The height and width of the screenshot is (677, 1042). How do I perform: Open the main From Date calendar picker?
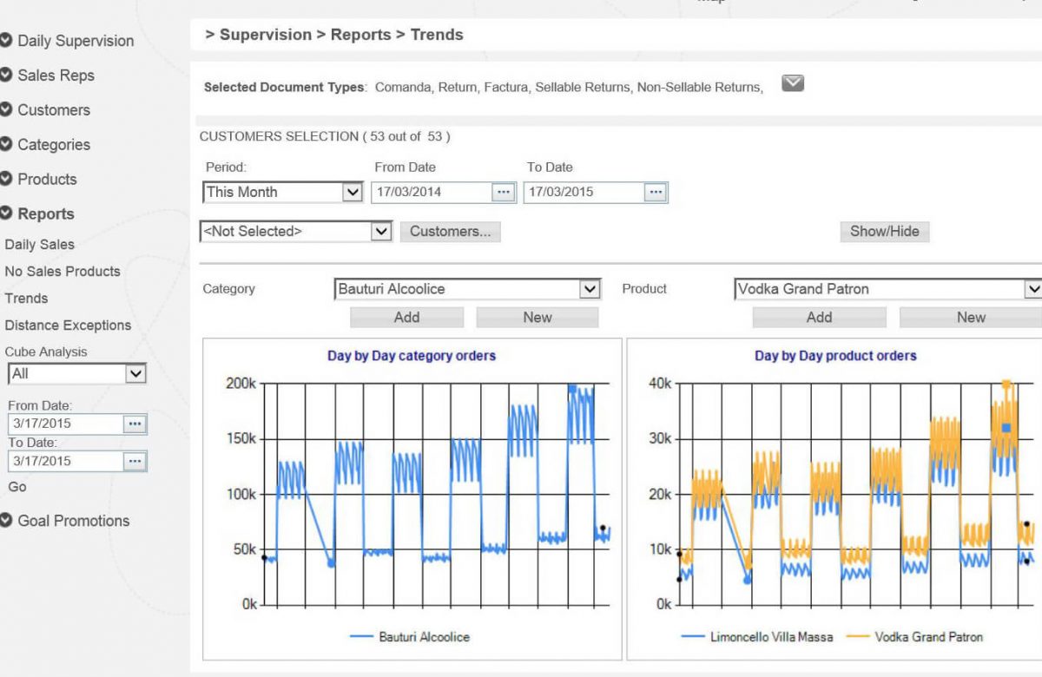pyautogui.click(x=504, y=192)
